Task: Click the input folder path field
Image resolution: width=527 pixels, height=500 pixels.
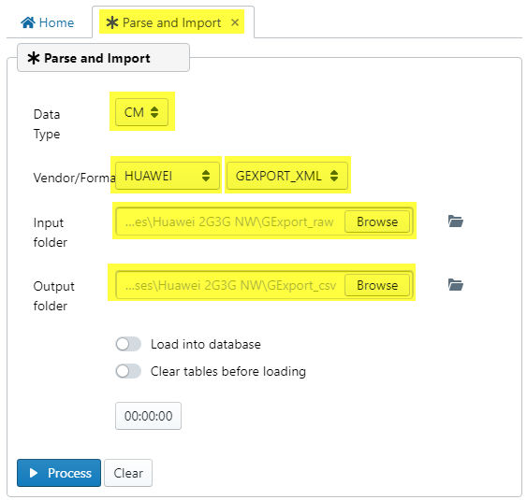Action: [229, 221]
